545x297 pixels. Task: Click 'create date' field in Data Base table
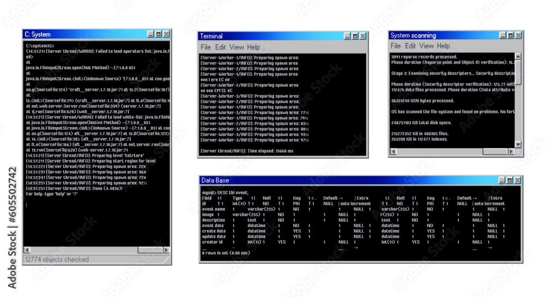214,231
